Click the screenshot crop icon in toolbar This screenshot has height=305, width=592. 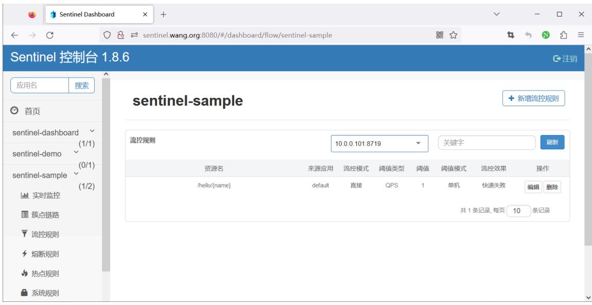coord(511,35)
